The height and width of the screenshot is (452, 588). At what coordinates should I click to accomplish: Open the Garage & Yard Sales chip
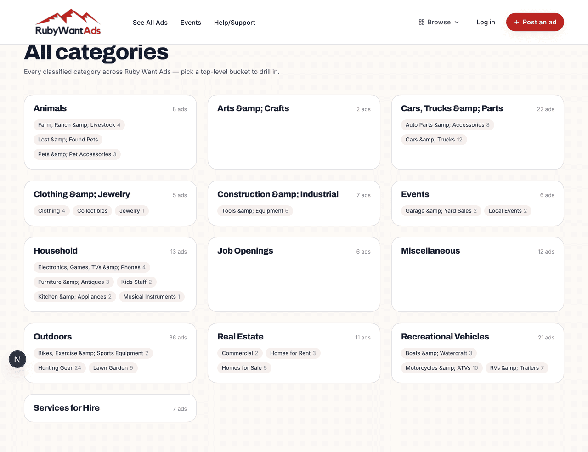click(441, 210)
